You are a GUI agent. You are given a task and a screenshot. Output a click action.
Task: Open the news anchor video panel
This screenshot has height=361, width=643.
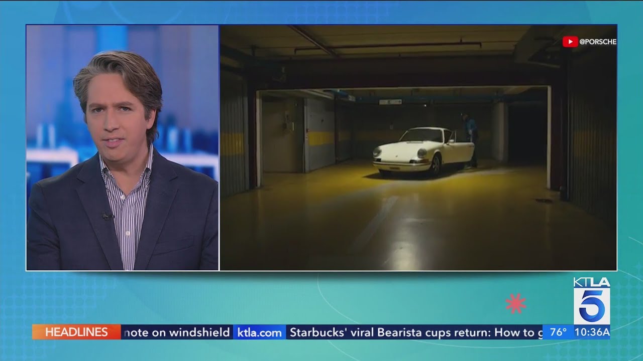tap(122, 145)
